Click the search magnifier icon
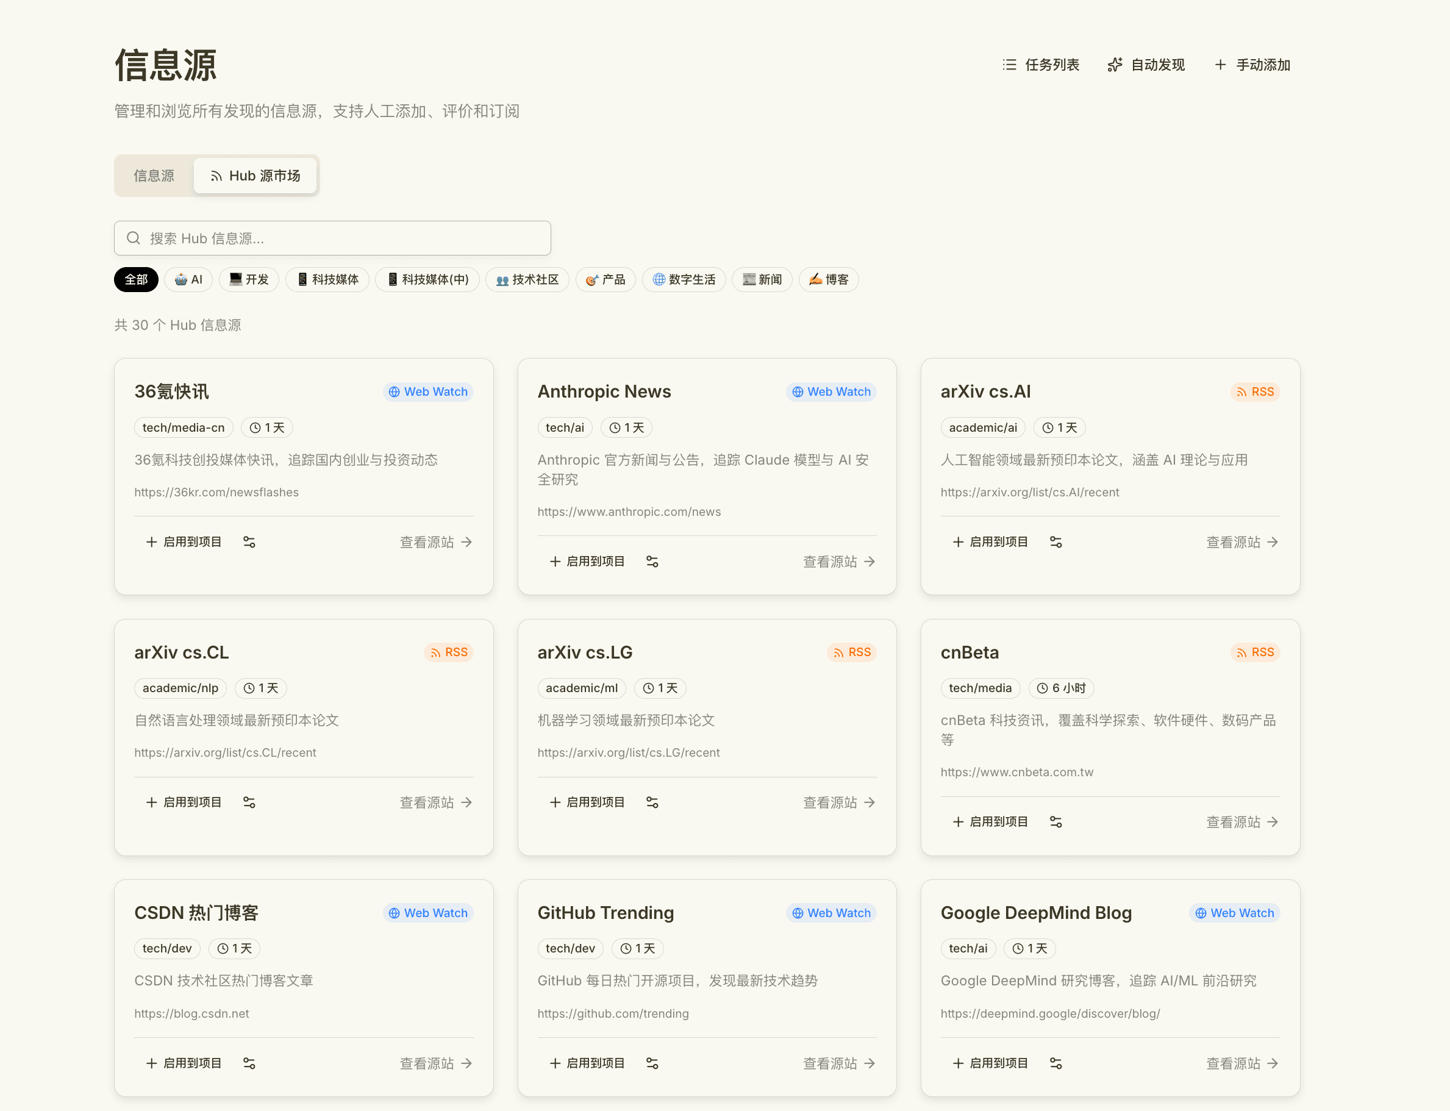This screenshot has height=1111, width=1450. [134, 238]
